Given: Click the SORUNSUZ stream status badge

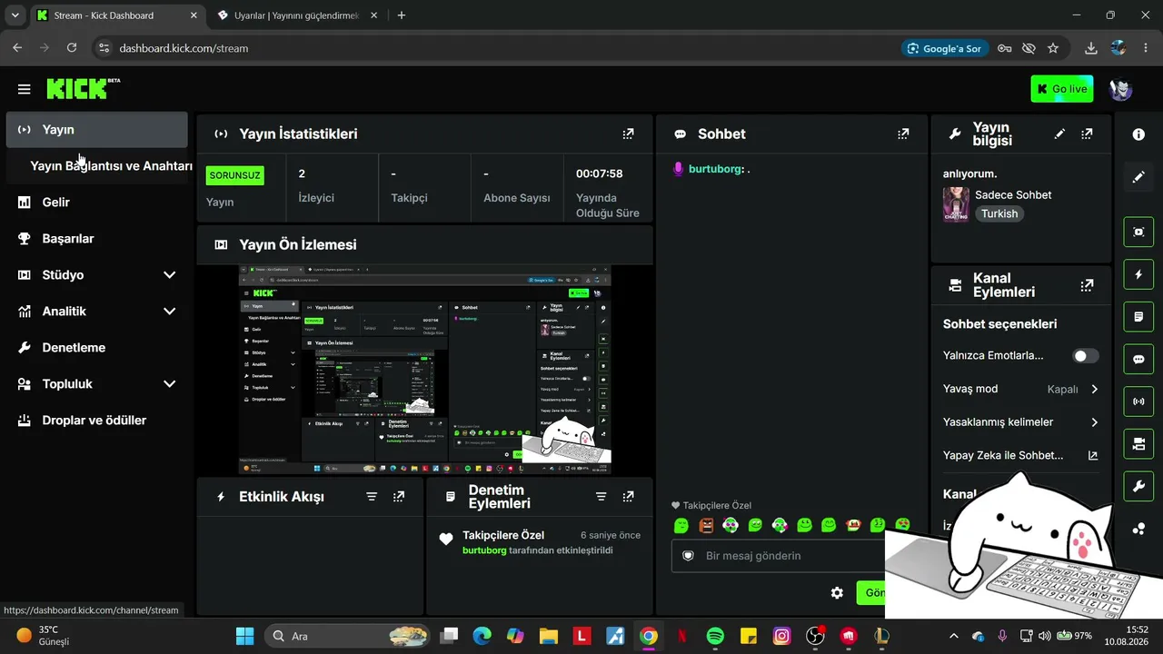Looking at the screenshot, I should 235,175.
